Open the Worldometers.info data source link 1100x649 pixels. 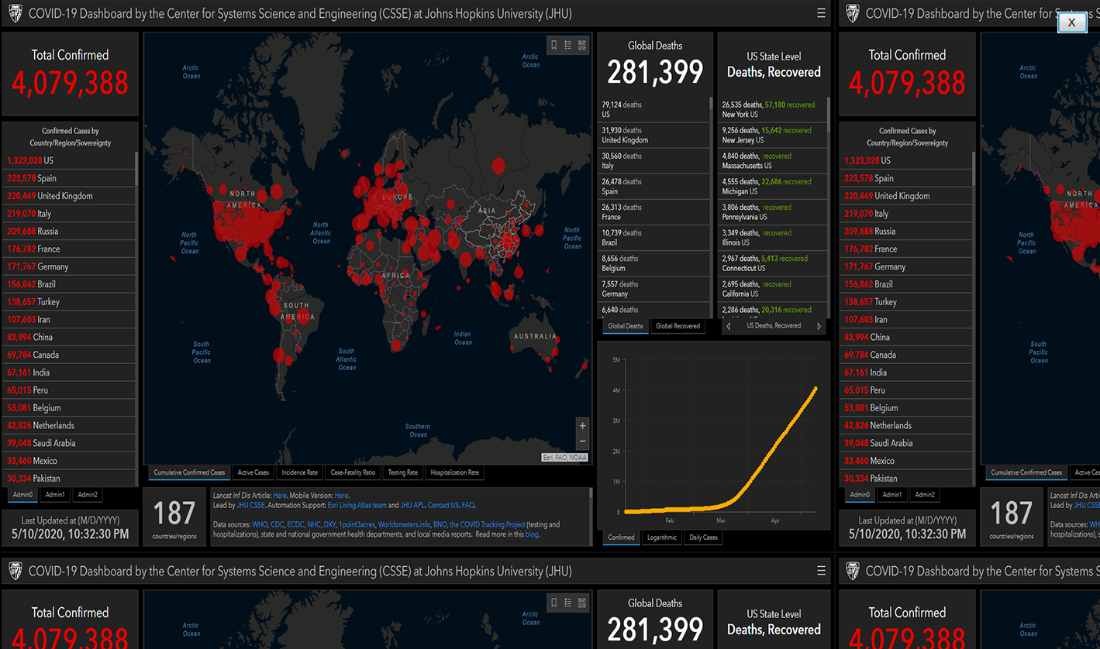[404, 525]
